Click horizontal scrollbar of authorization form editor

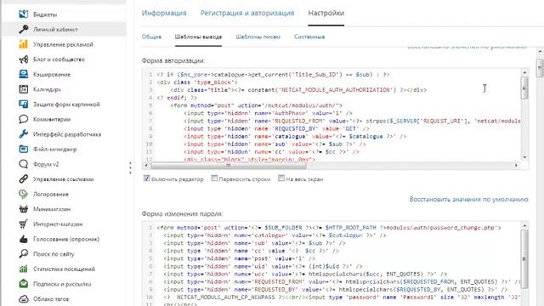pyautogui.click(x=229, y=166)
